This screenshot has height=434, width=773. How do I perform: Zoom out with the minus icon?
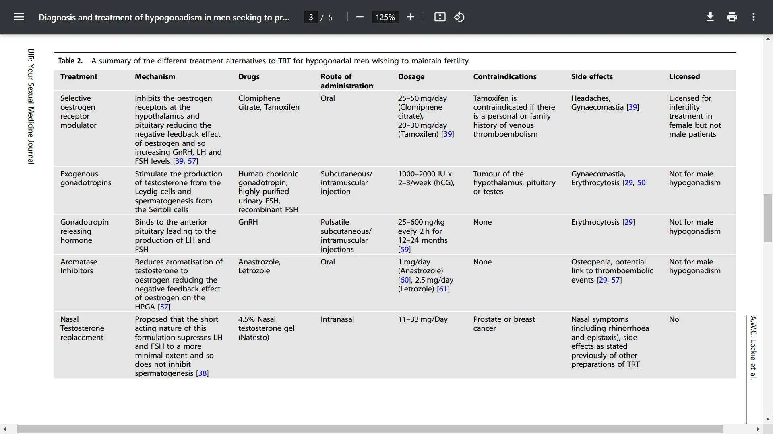click(x=360, y=17)
